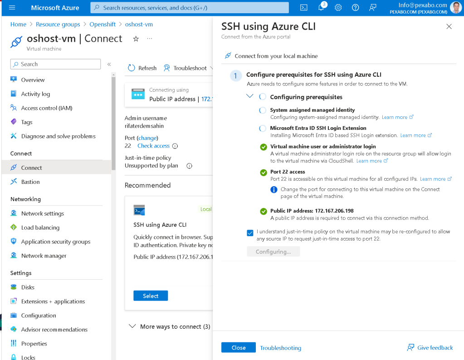Click the blue info icon under Port 22 access

[274, 190]
